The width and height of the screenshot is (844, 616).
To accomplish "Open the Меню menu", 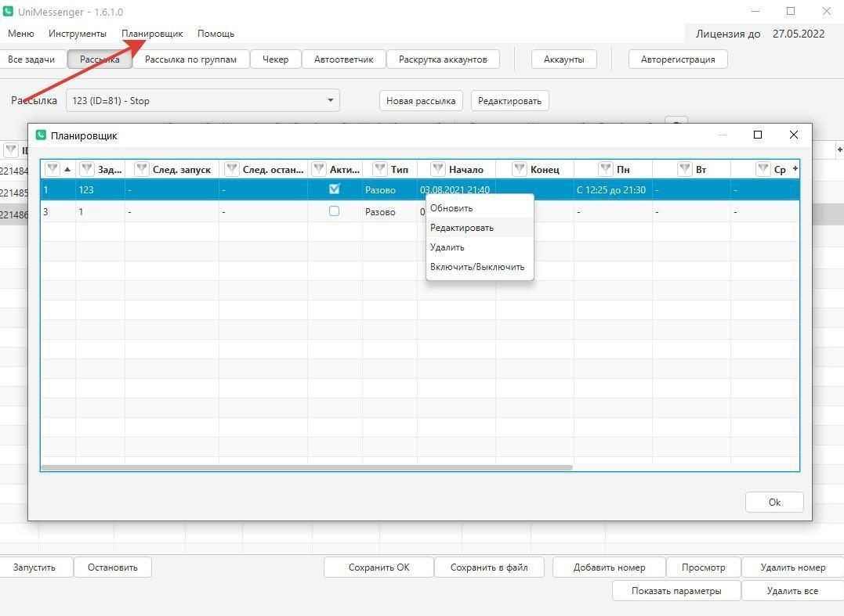I will [21, 34].
